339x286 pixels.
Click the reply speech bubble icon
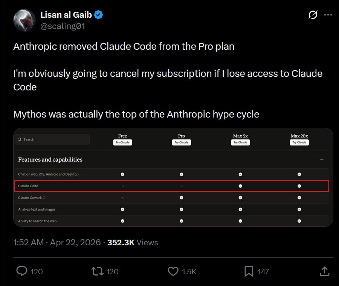(x=22, y=271)
